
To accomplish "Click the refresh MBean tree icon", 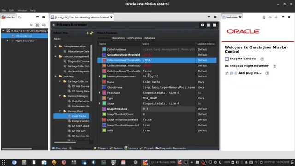I will point(92,33).
